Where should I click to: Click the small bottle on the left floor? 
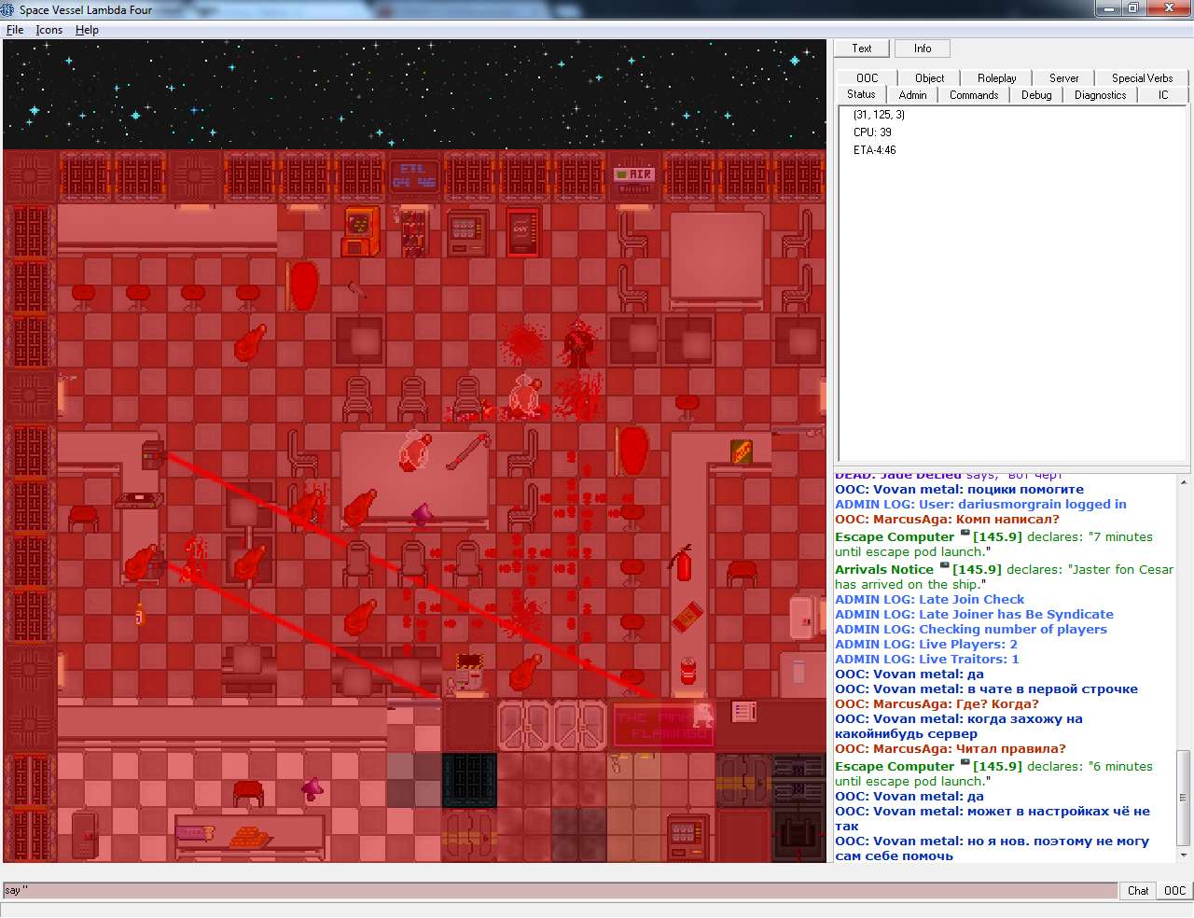pos(140,614)
